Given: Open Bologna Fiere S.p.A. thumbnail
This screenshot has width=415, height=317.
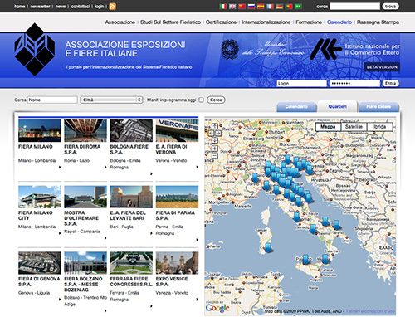Looking at the screenshot, I should 131,131.
